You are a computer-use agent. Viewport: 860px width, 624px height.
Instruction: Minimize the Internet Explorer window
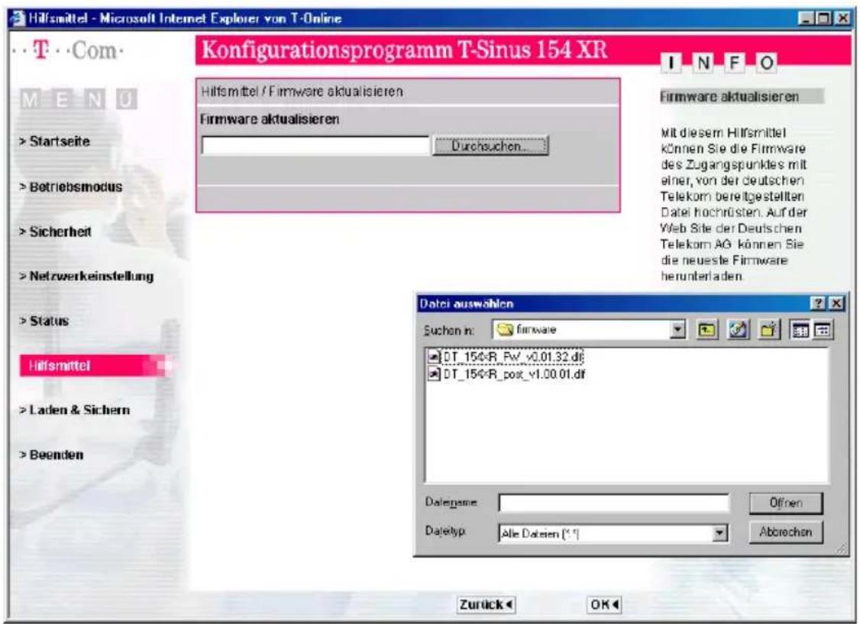(806, 18)
